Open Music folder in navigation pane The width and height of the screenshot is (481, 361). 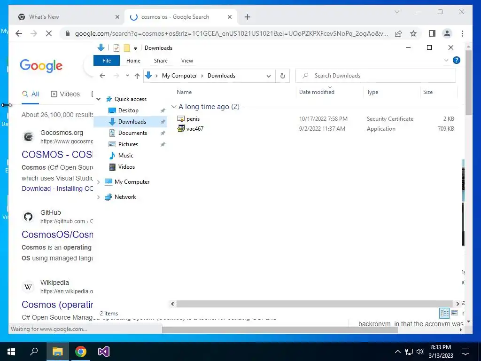tap(126, 155)
